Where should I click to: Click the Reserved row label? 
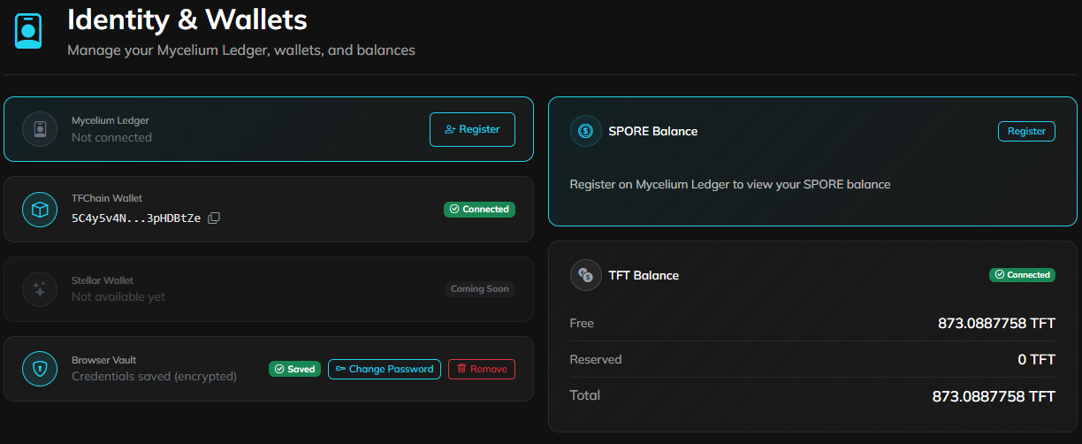pos(596,360)
